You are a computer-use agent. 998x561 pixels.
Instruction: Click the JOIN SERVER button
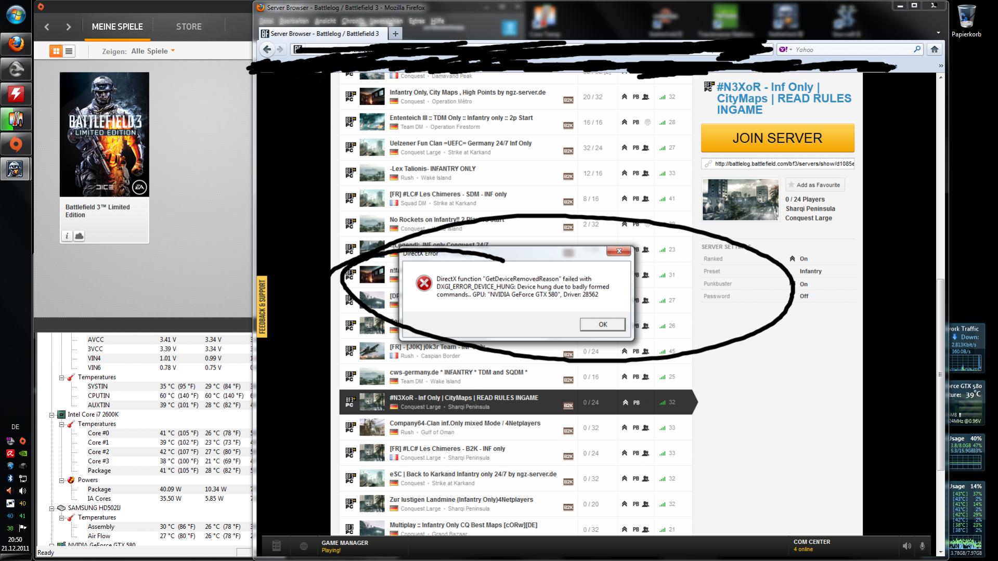click(777, 138)
